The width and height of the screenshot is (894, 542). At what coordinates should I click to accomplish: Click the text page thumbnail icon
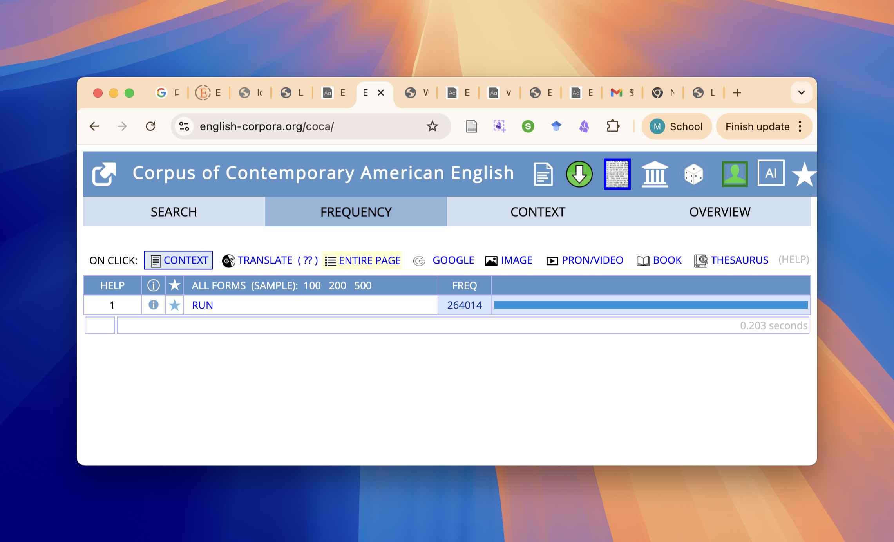tap(617, 174)
